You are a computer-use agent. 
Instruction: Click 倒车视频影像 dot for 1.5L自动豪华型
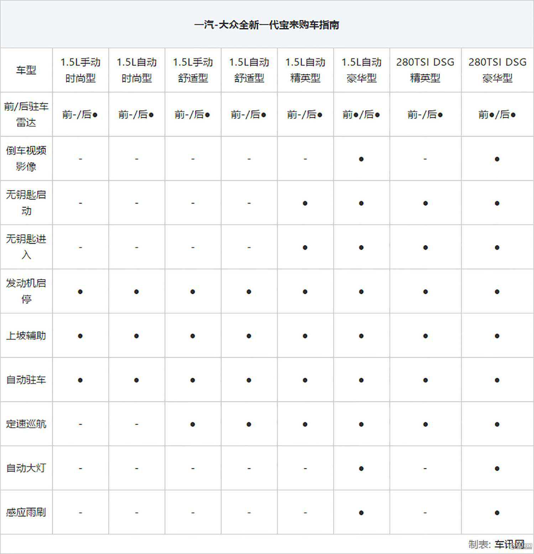(x=361, y=159)
